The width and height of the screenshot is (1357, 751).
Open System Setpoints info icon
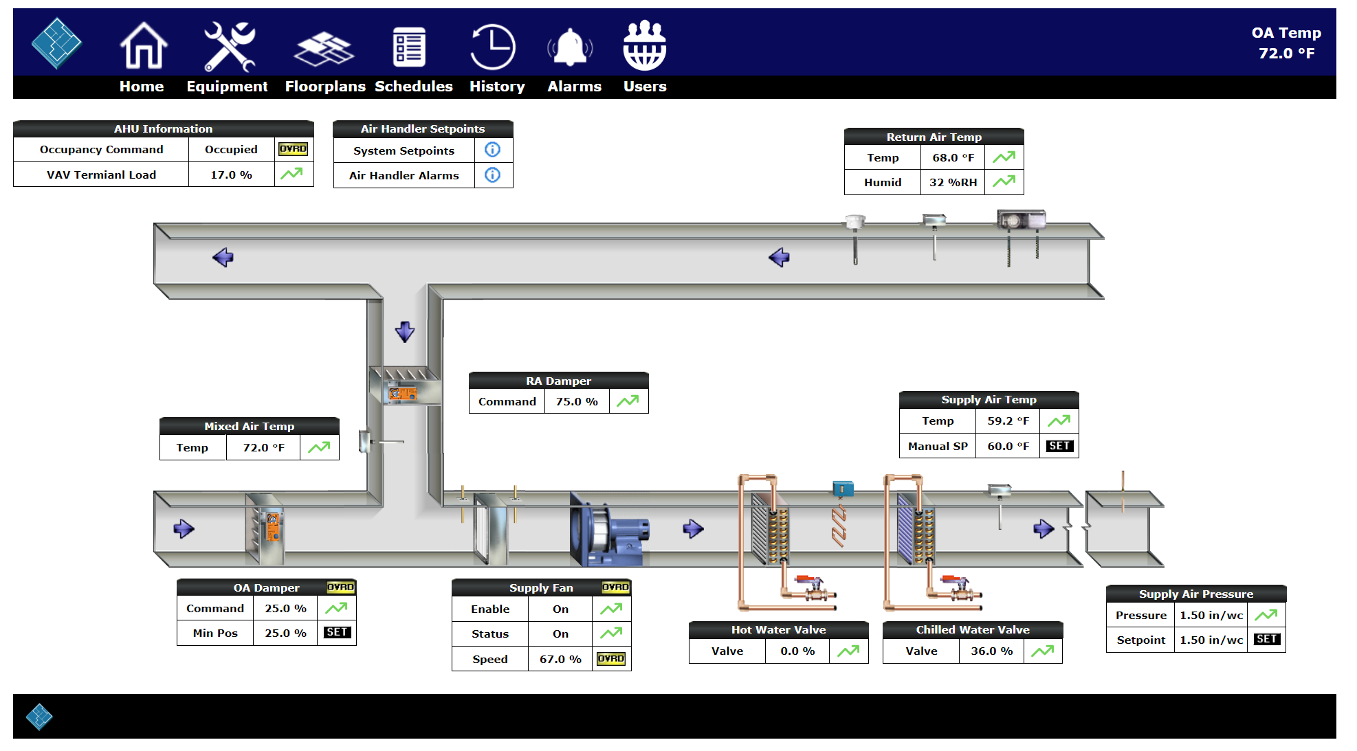tap(492, 150)
